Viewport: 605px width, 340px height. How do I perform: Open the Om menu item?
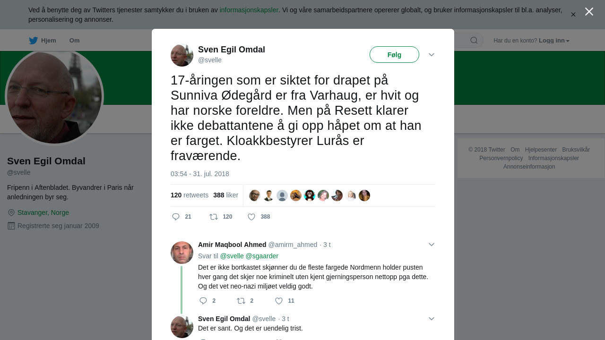(74, 41)
